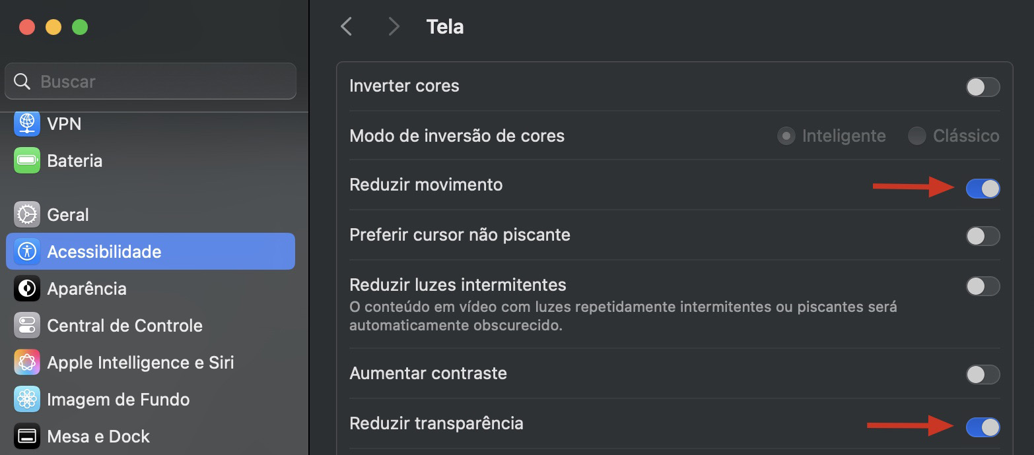Image resolution: width=1034 pixels, height=455 pixels.
Task: Click the back navigation arrow
Action: pyautogui.click(x=346, y=26)
